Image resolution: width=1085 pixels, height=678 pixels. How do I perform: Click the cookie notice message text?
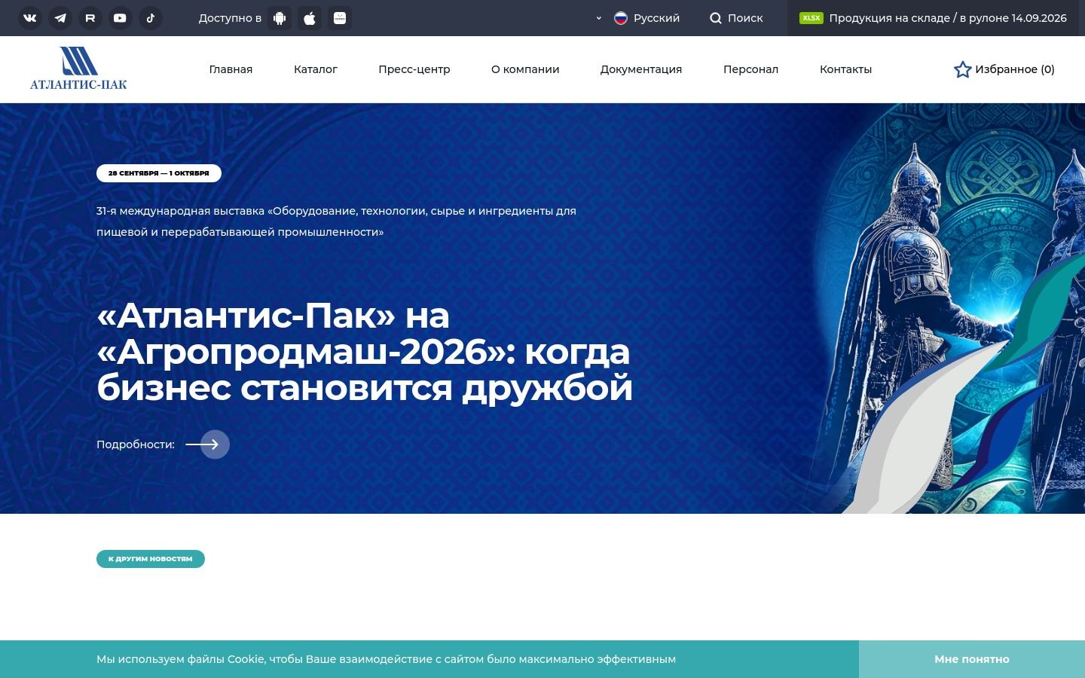(386, 659)
